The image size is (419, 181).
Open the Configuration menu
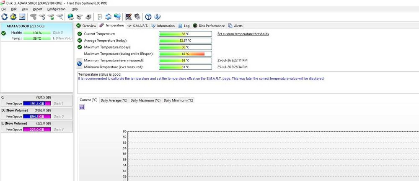(x=57, y=9)
